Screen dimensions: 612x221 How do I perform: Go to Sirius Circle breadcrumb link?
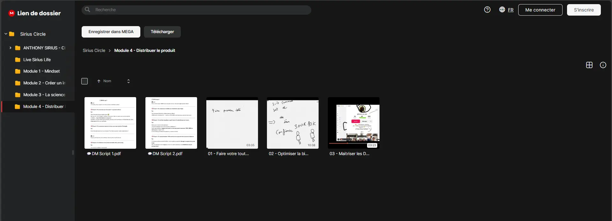pyautogui.click(x=94, y=51)
